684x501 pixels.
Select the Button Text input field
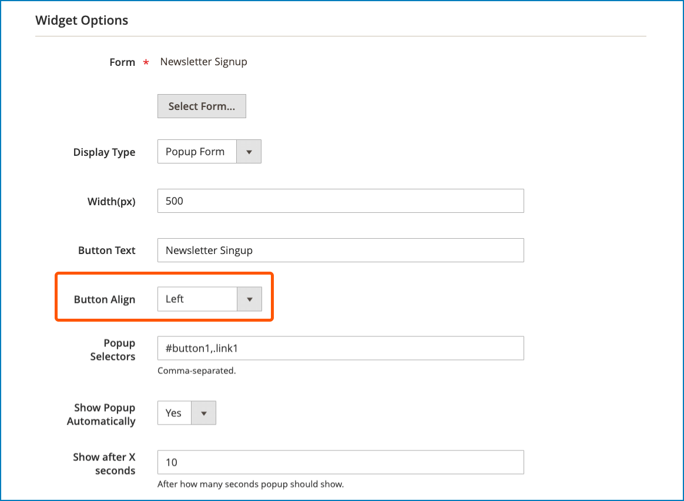point(341,250)
